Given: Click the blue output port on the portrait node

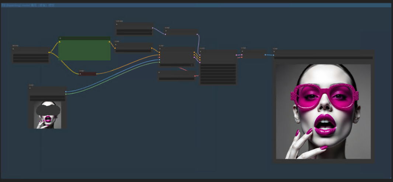Looking at the screenshot, I should (66, 91).
